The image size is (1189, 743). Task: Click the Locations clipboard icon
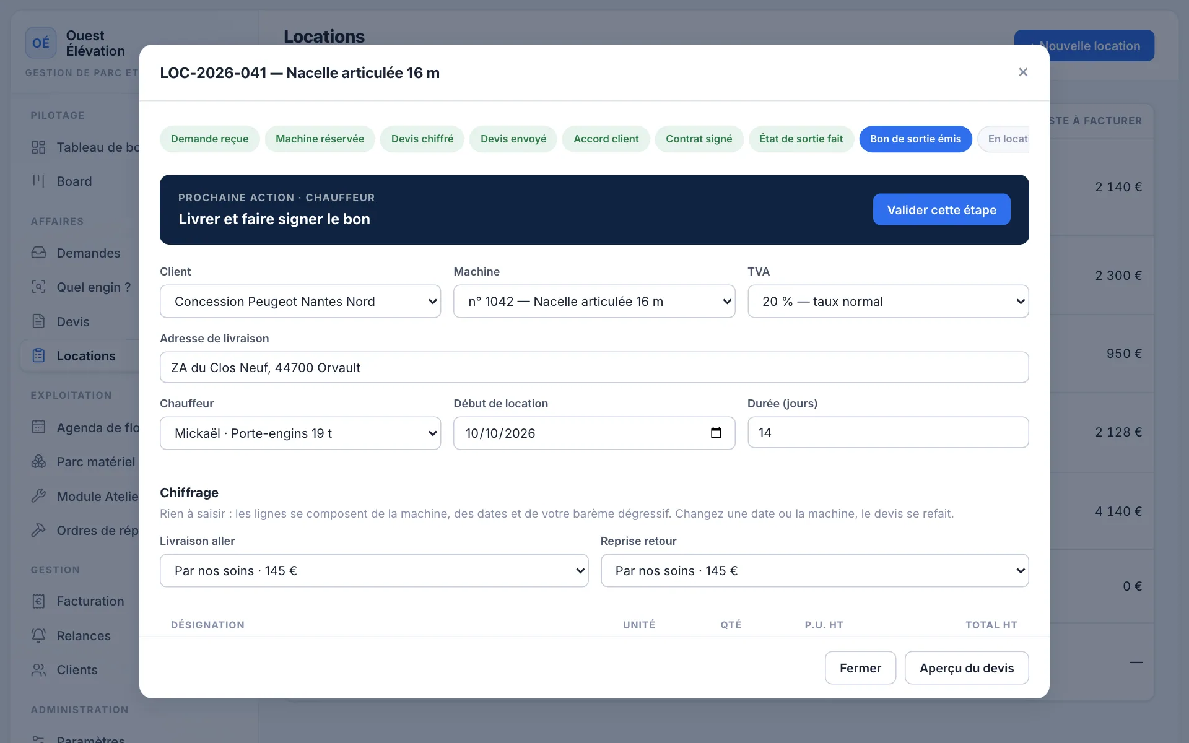38,355
